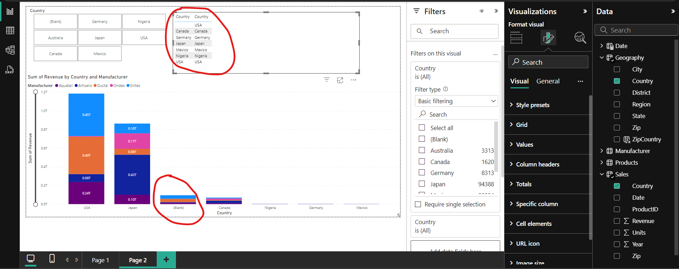This screenshot has width=679, height=269.
Task: Select Australia slicer tile
Action: 56,38
